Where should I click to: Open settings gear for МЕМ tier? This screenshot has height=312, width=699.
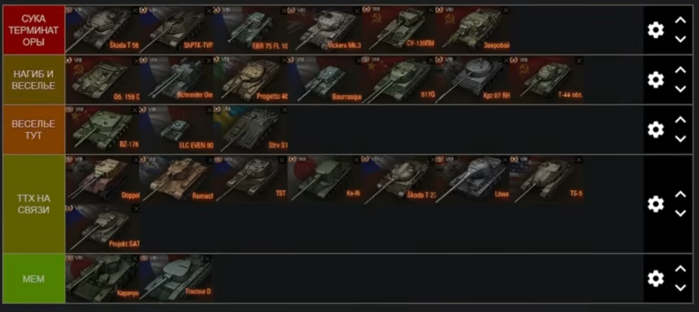(655, 279)
